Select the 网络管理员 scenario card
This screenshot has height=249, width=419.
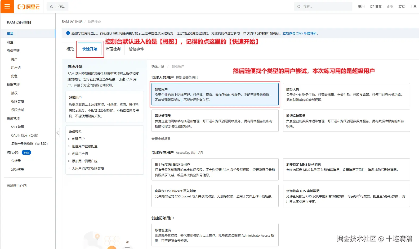[215, 121]
